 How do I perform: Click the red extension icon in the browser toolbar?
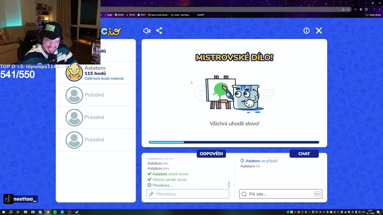(361, 9)
